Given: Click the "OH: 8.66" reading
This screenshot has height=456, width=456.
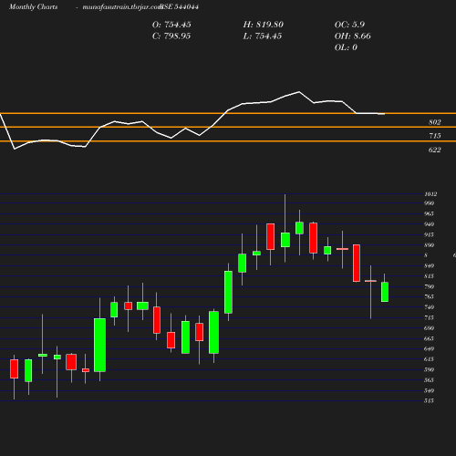Looking at the screenshot, I should tap(353, 36).
